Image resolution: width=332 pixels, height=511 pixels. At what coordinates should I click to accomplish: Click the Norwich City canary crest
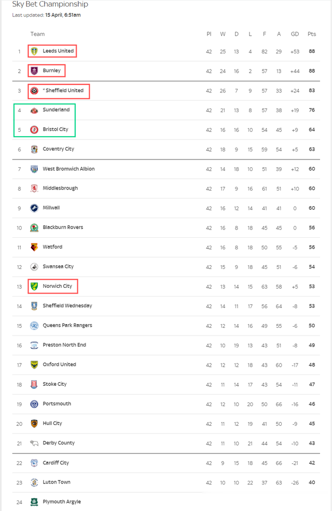pos(34,287)
